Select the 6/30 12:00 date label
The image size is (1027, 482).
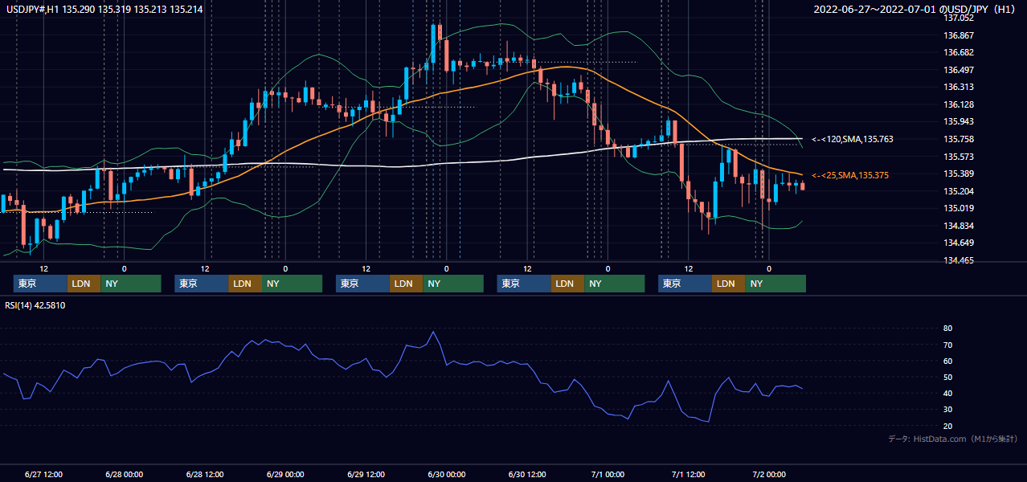527,474
